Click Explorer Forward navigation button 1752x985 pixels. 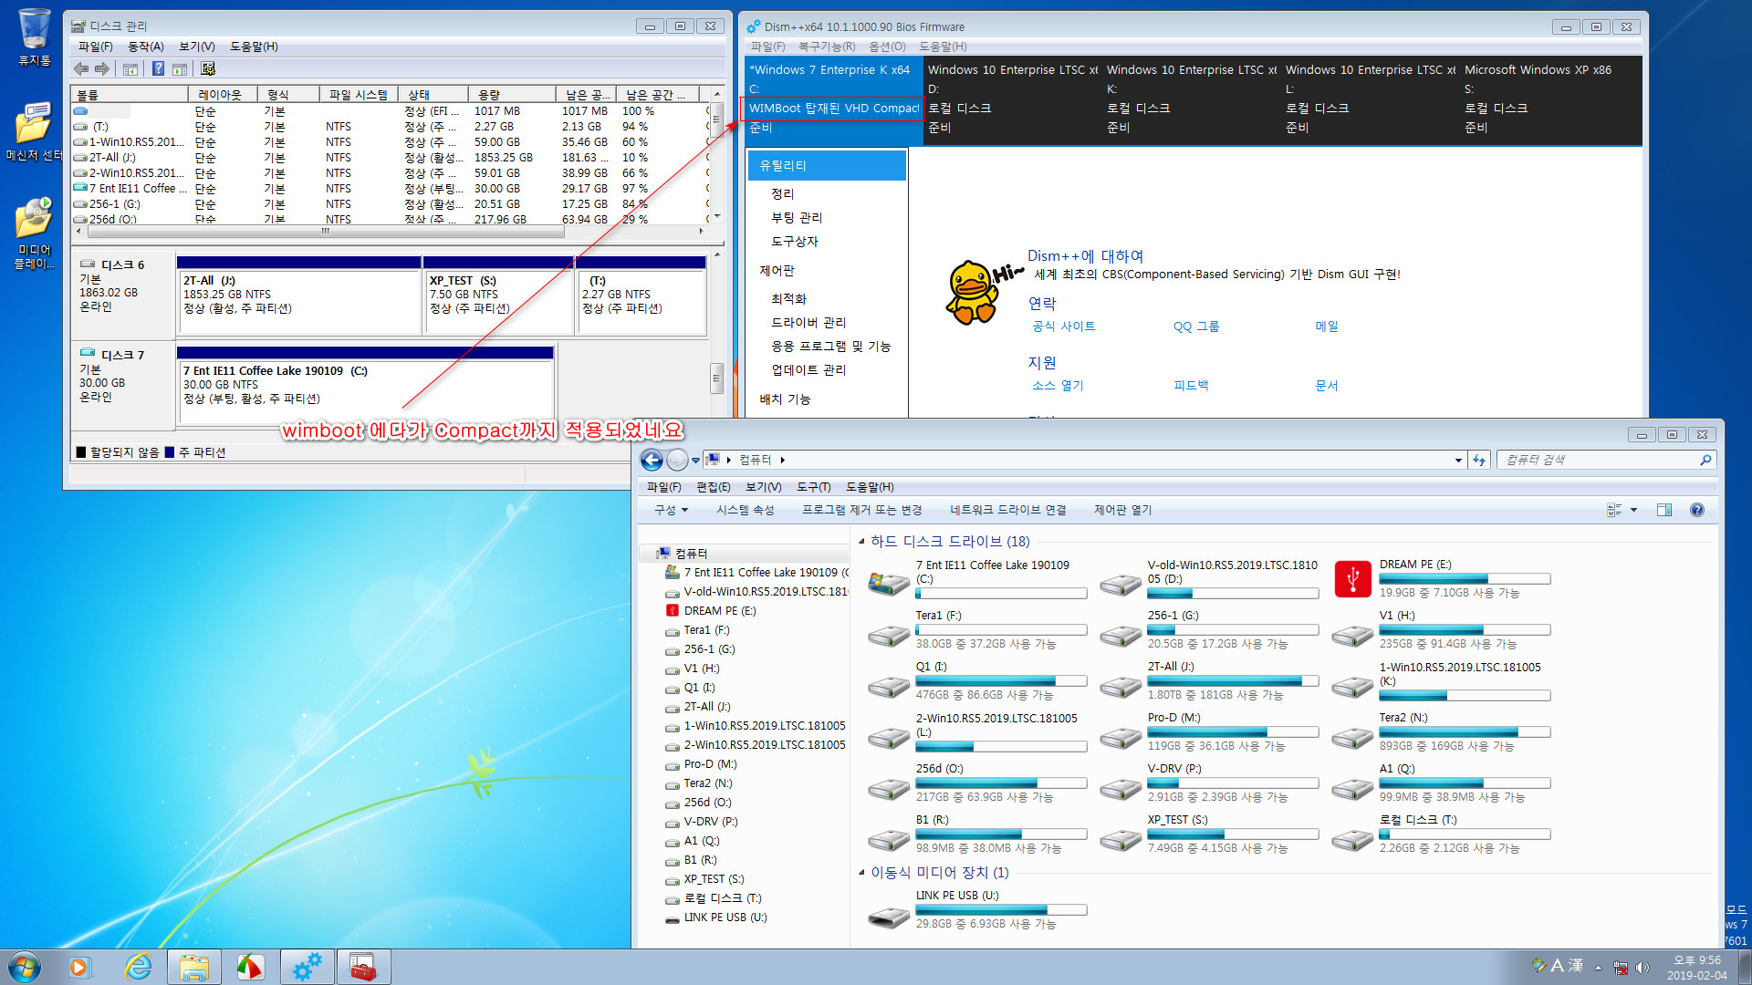pos(677,460)
